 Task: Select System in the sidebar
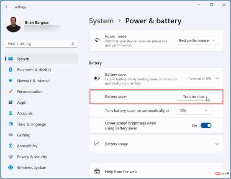[41, 59]
